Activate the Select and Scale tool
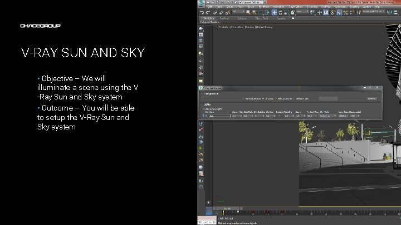The width and height of the screenshot is (401, 225). (x=286, y=12)
